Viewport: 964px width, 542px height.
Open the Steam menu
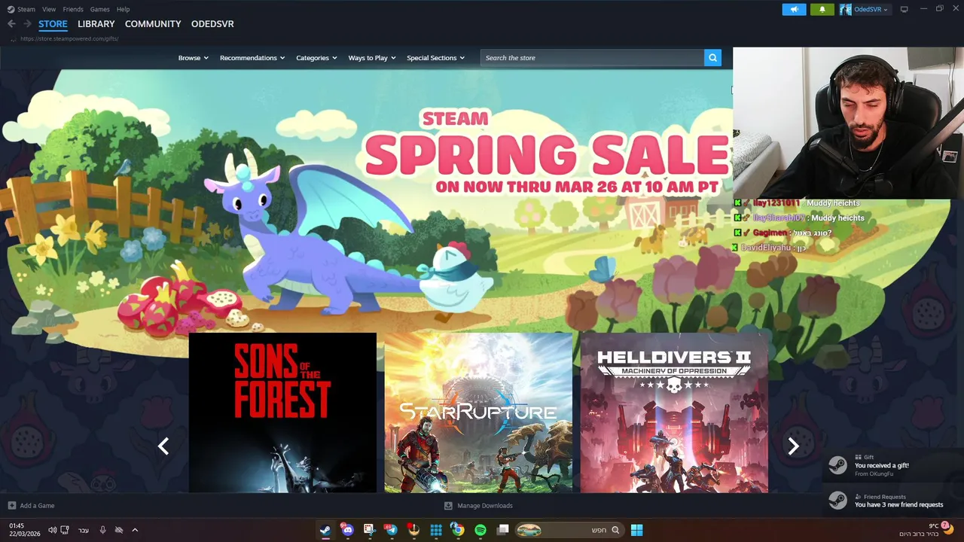tap(26, 9)
